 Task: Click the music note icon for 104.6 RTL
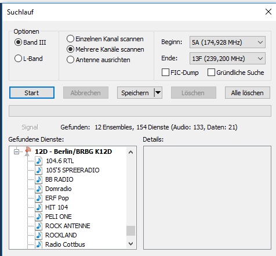[39, 161]
